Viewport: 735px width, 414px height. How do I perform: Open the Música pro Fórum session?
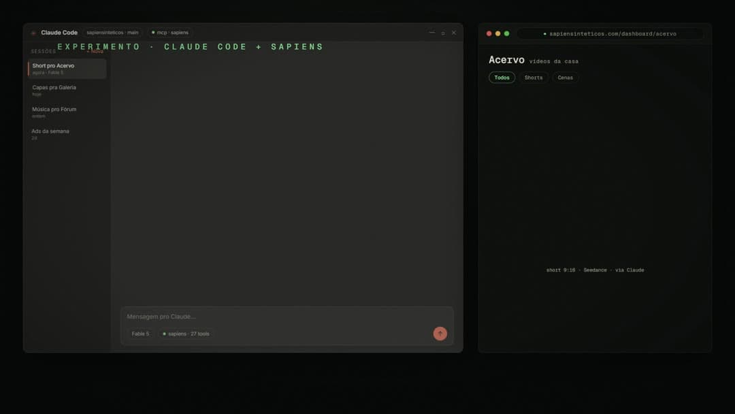[x=67, y=112]
